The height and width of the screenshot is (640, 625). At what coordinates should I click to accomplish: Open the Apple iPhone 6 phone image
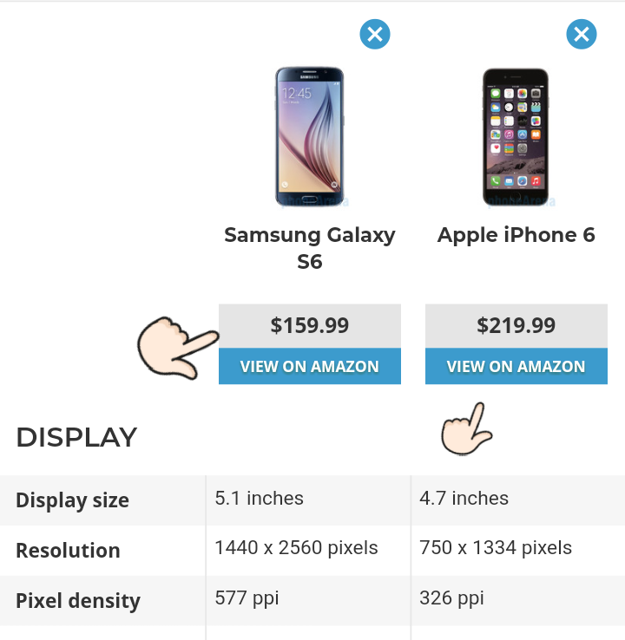pos(516,133)
